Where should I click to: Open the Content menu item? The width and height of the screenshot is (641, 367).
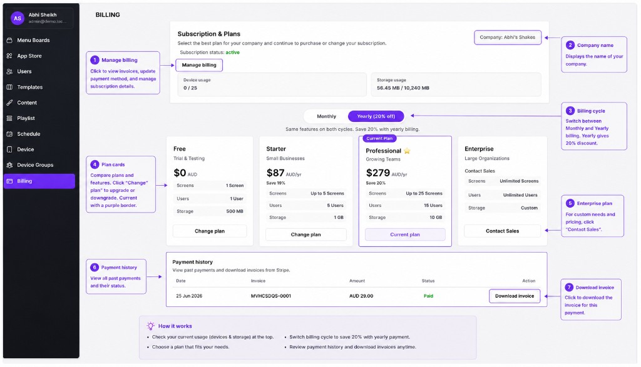pyautogui.click(x=39, y=103)
